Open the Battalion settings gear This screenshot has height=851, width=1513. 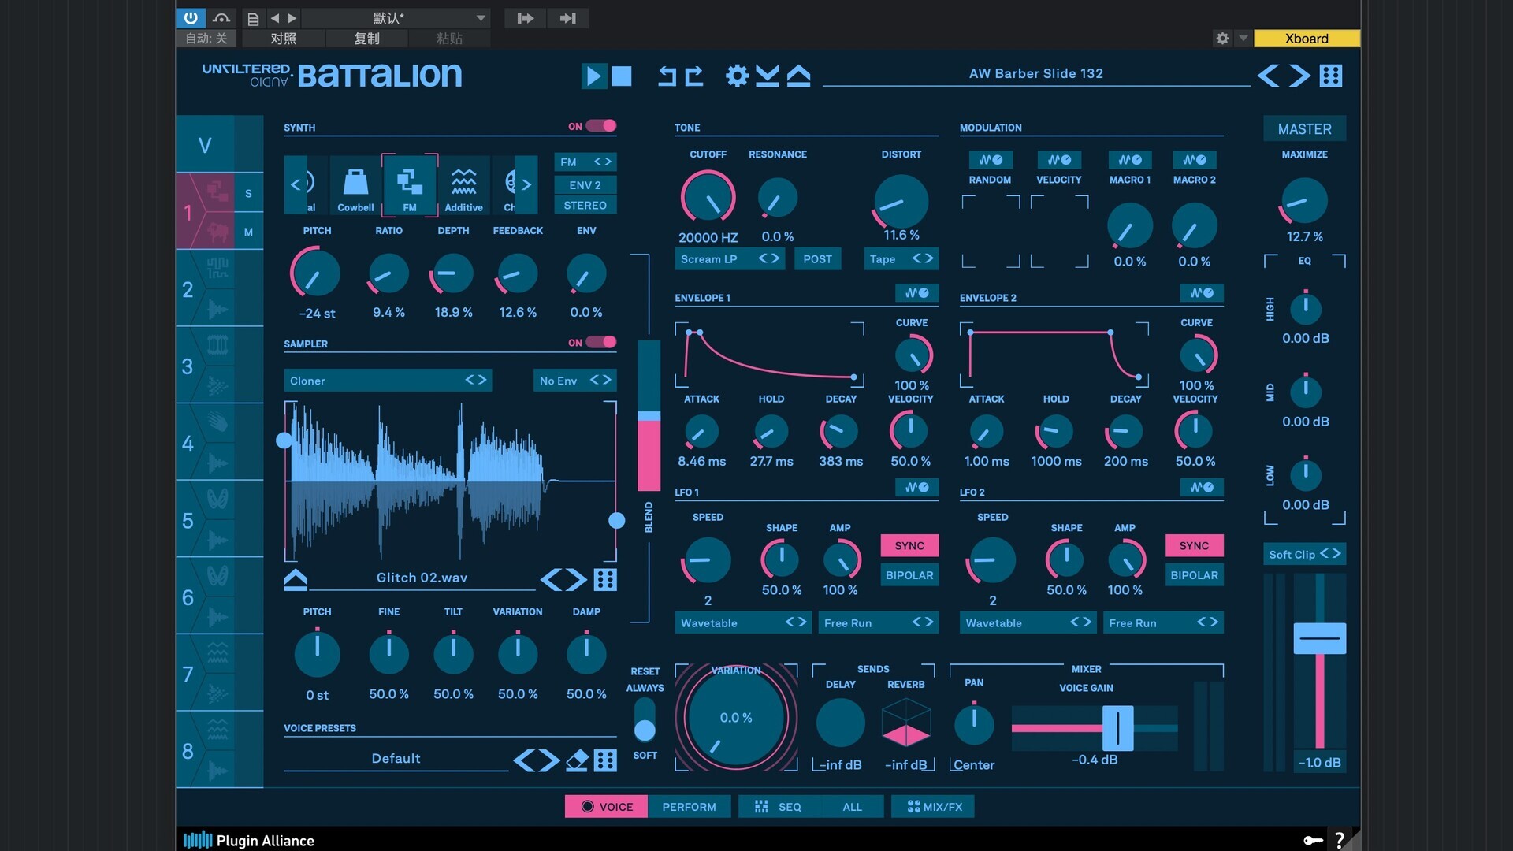click(x=737, y=76)
